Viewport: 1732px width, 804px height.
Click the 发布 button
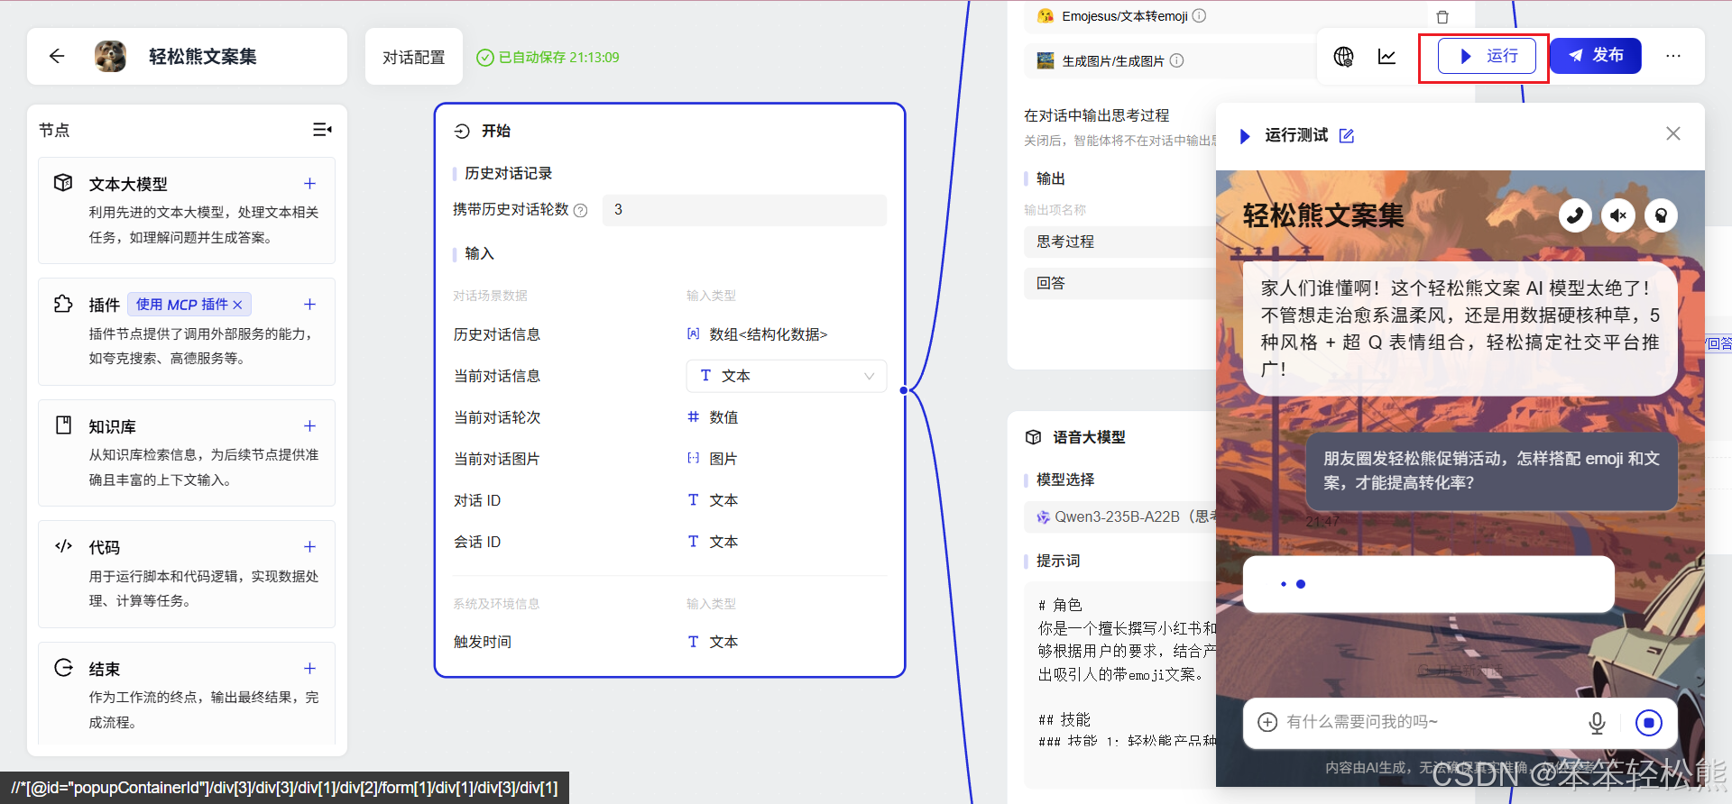click(x=1596, y=56)
